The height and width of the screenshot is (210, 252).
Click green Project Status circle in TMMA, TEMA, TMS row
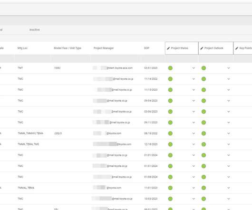(x=170, y=144)
